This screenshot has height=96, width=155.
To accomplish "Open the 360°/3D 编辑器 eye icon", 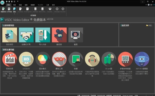I will click(x=142, y=59).
